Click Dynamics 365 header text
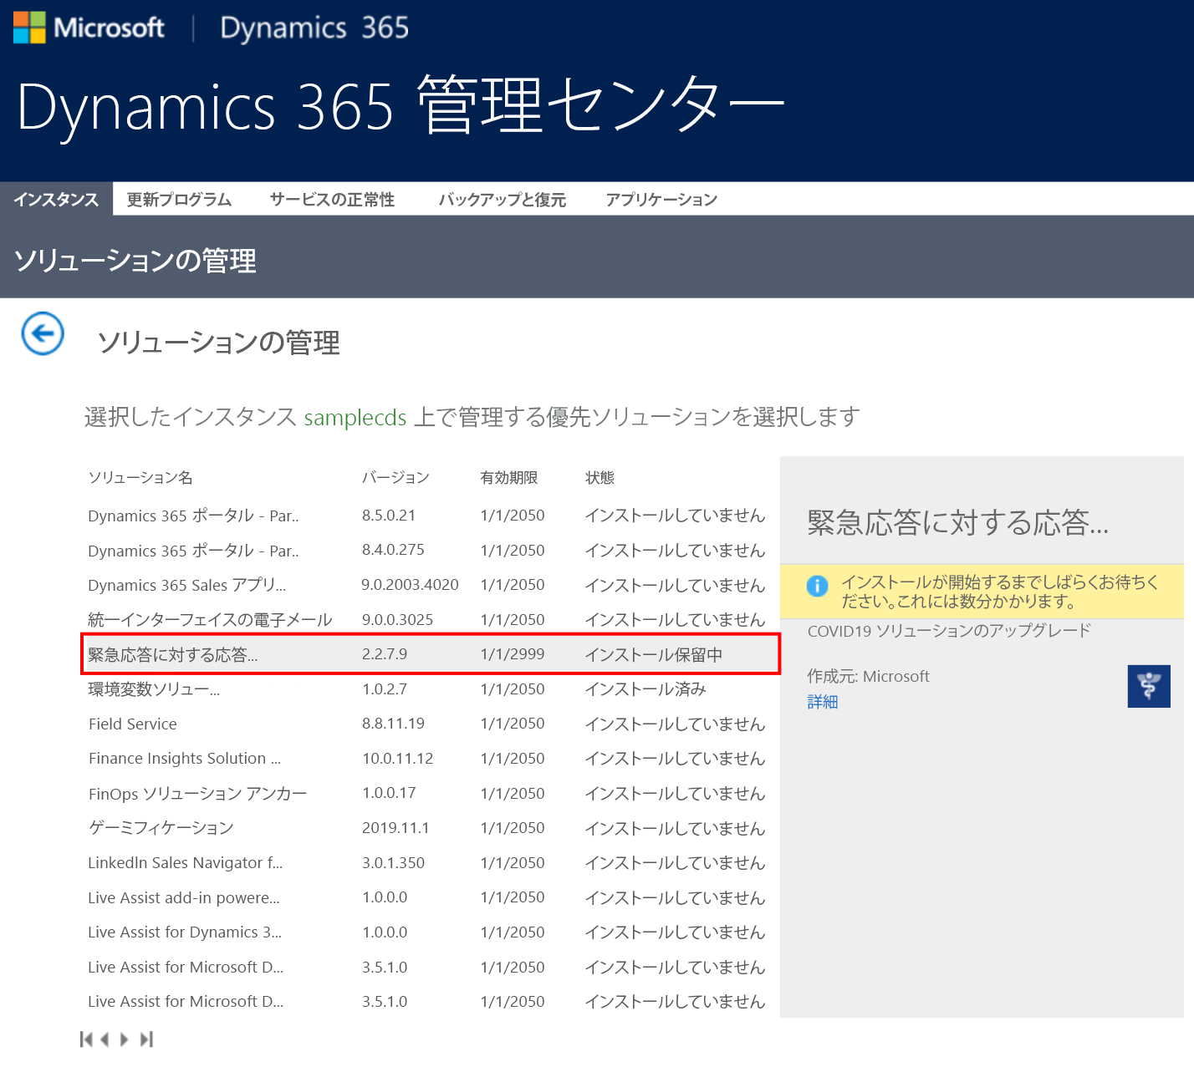 314,28
